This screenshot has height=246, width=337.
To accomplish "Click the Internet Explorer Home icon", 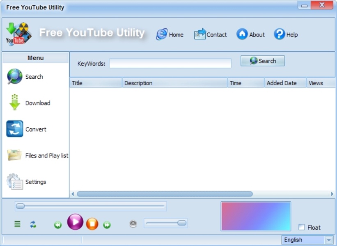I will coord(162,34).
